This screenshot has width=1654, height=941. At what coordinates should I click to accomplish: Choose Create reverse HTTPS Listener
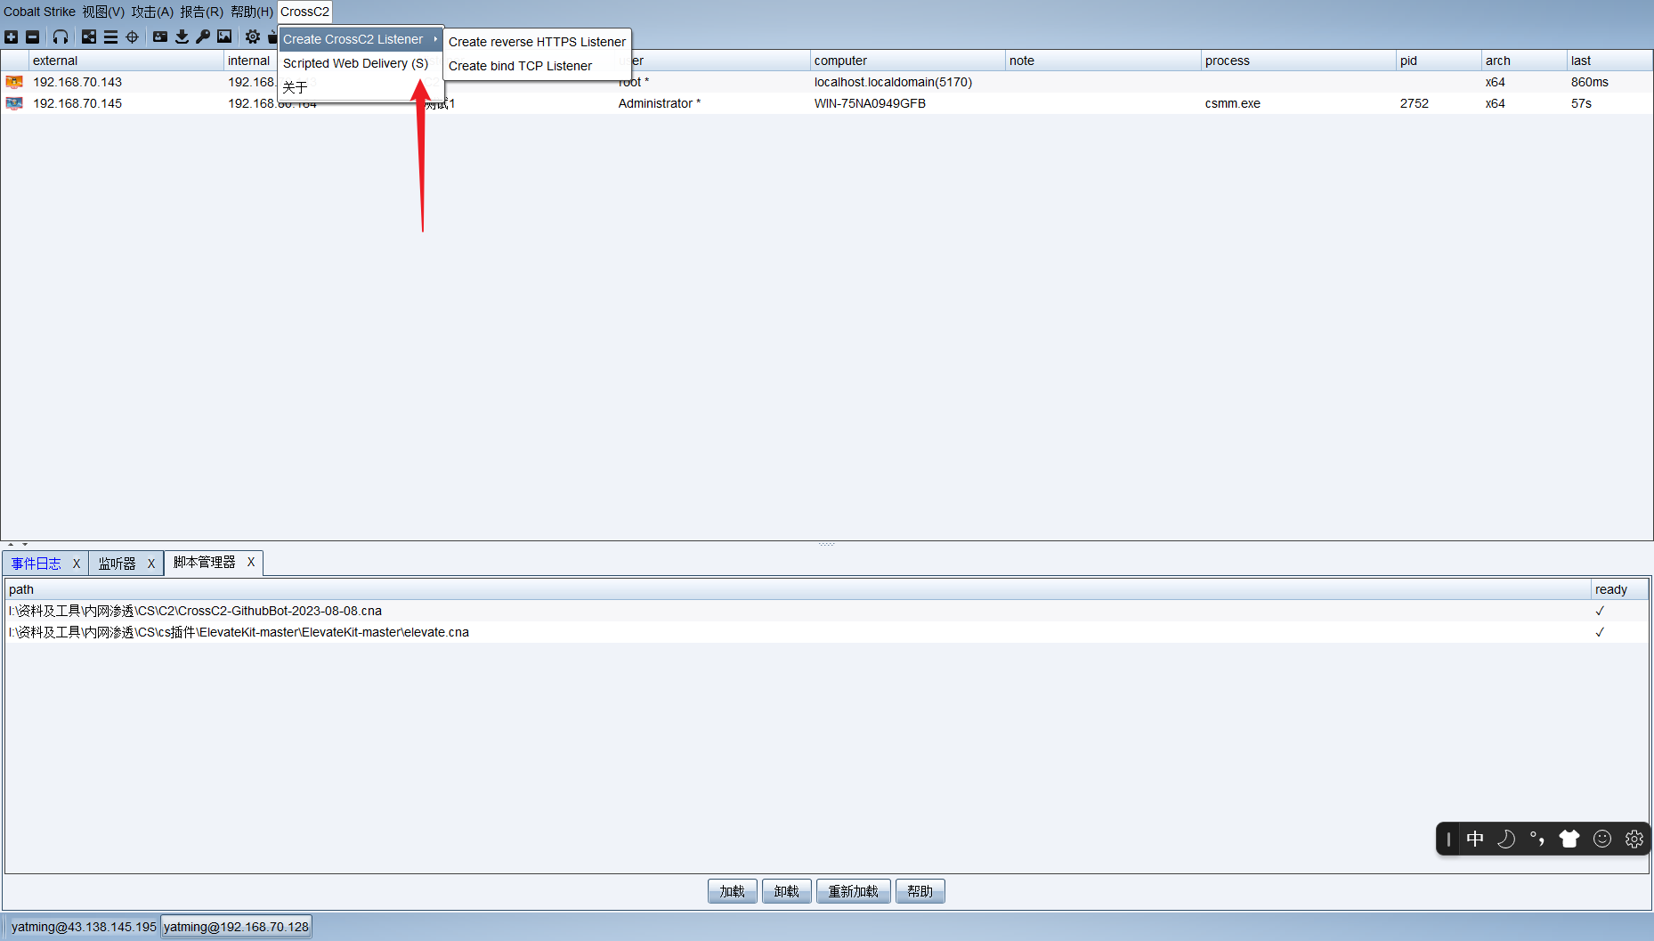[x=537, y=42]
